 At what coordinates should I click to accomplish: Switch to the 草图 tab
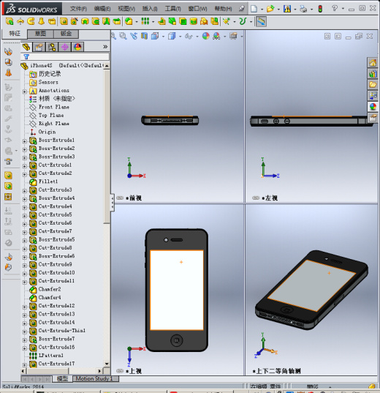pyautogui.click(x=40, y=34)
